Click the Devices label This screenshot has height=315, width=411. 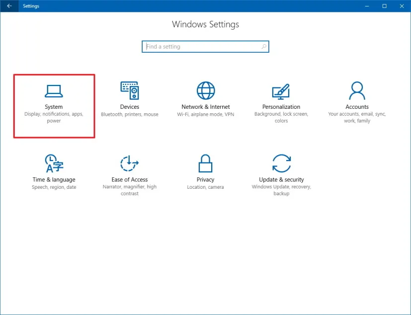pos(130,107)
